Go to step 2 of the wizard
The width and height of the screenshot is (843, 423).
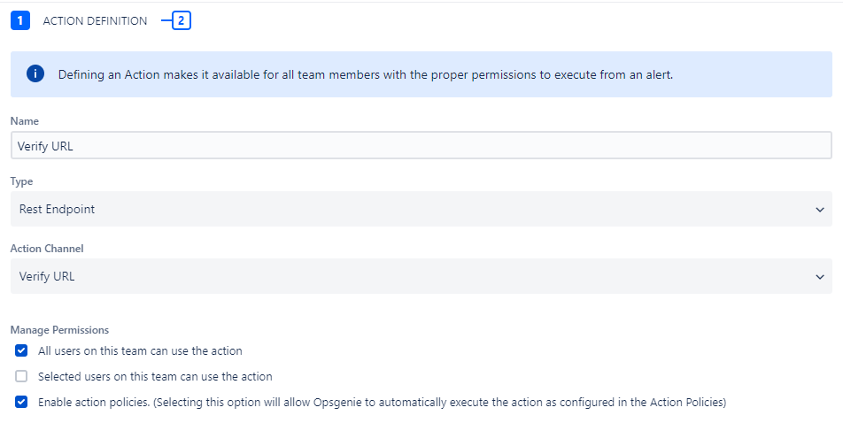point(182,20)
